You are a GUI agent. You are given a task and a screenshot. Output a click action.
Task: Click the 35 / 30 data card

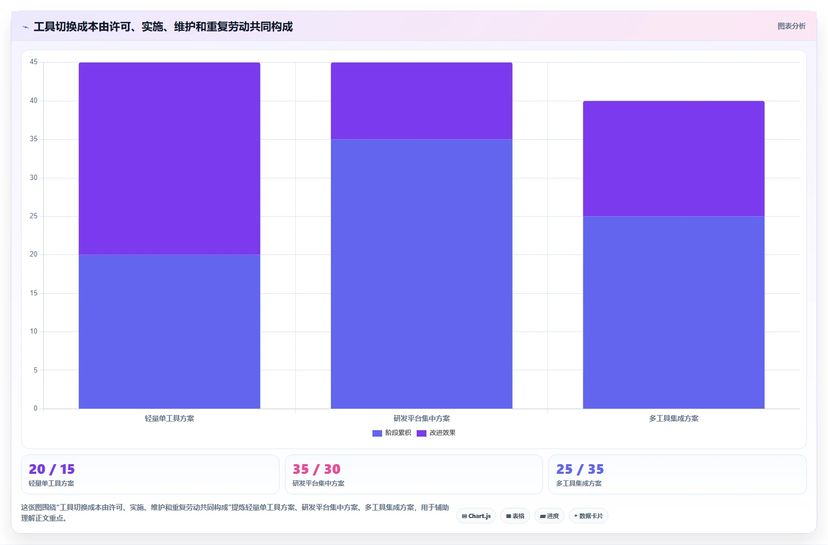(x=413, y=474)
